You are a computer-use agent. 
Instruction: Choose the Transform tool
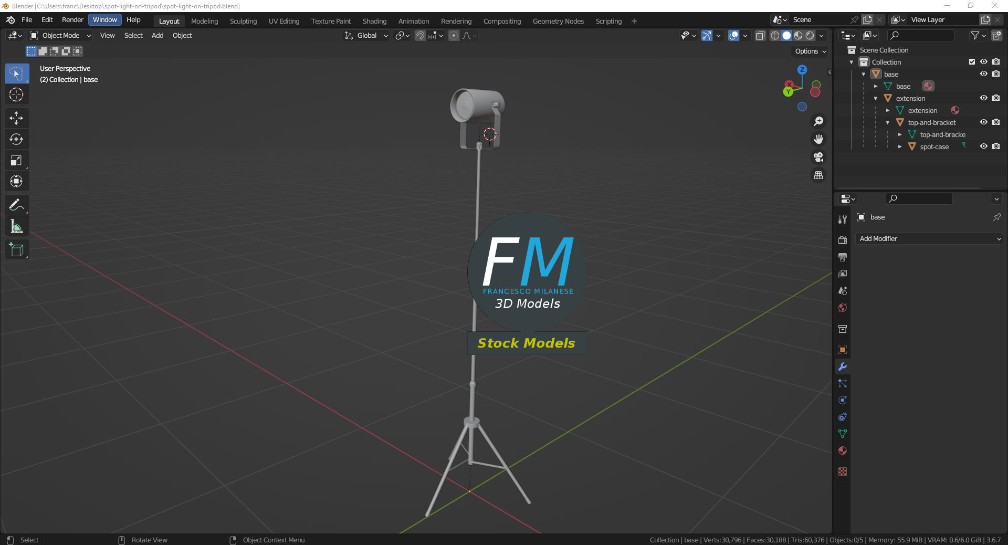click(x=16, y=182)
